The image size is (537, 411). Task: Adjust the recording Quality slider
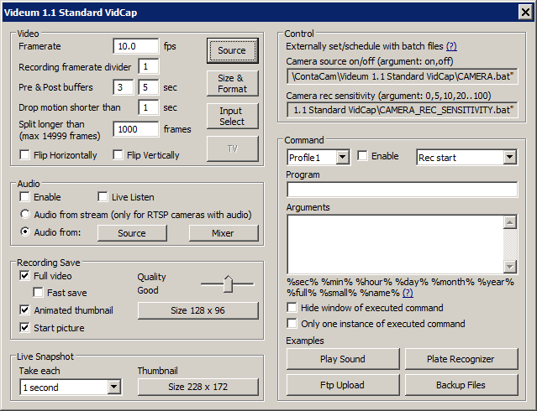[x=227, y=285]
